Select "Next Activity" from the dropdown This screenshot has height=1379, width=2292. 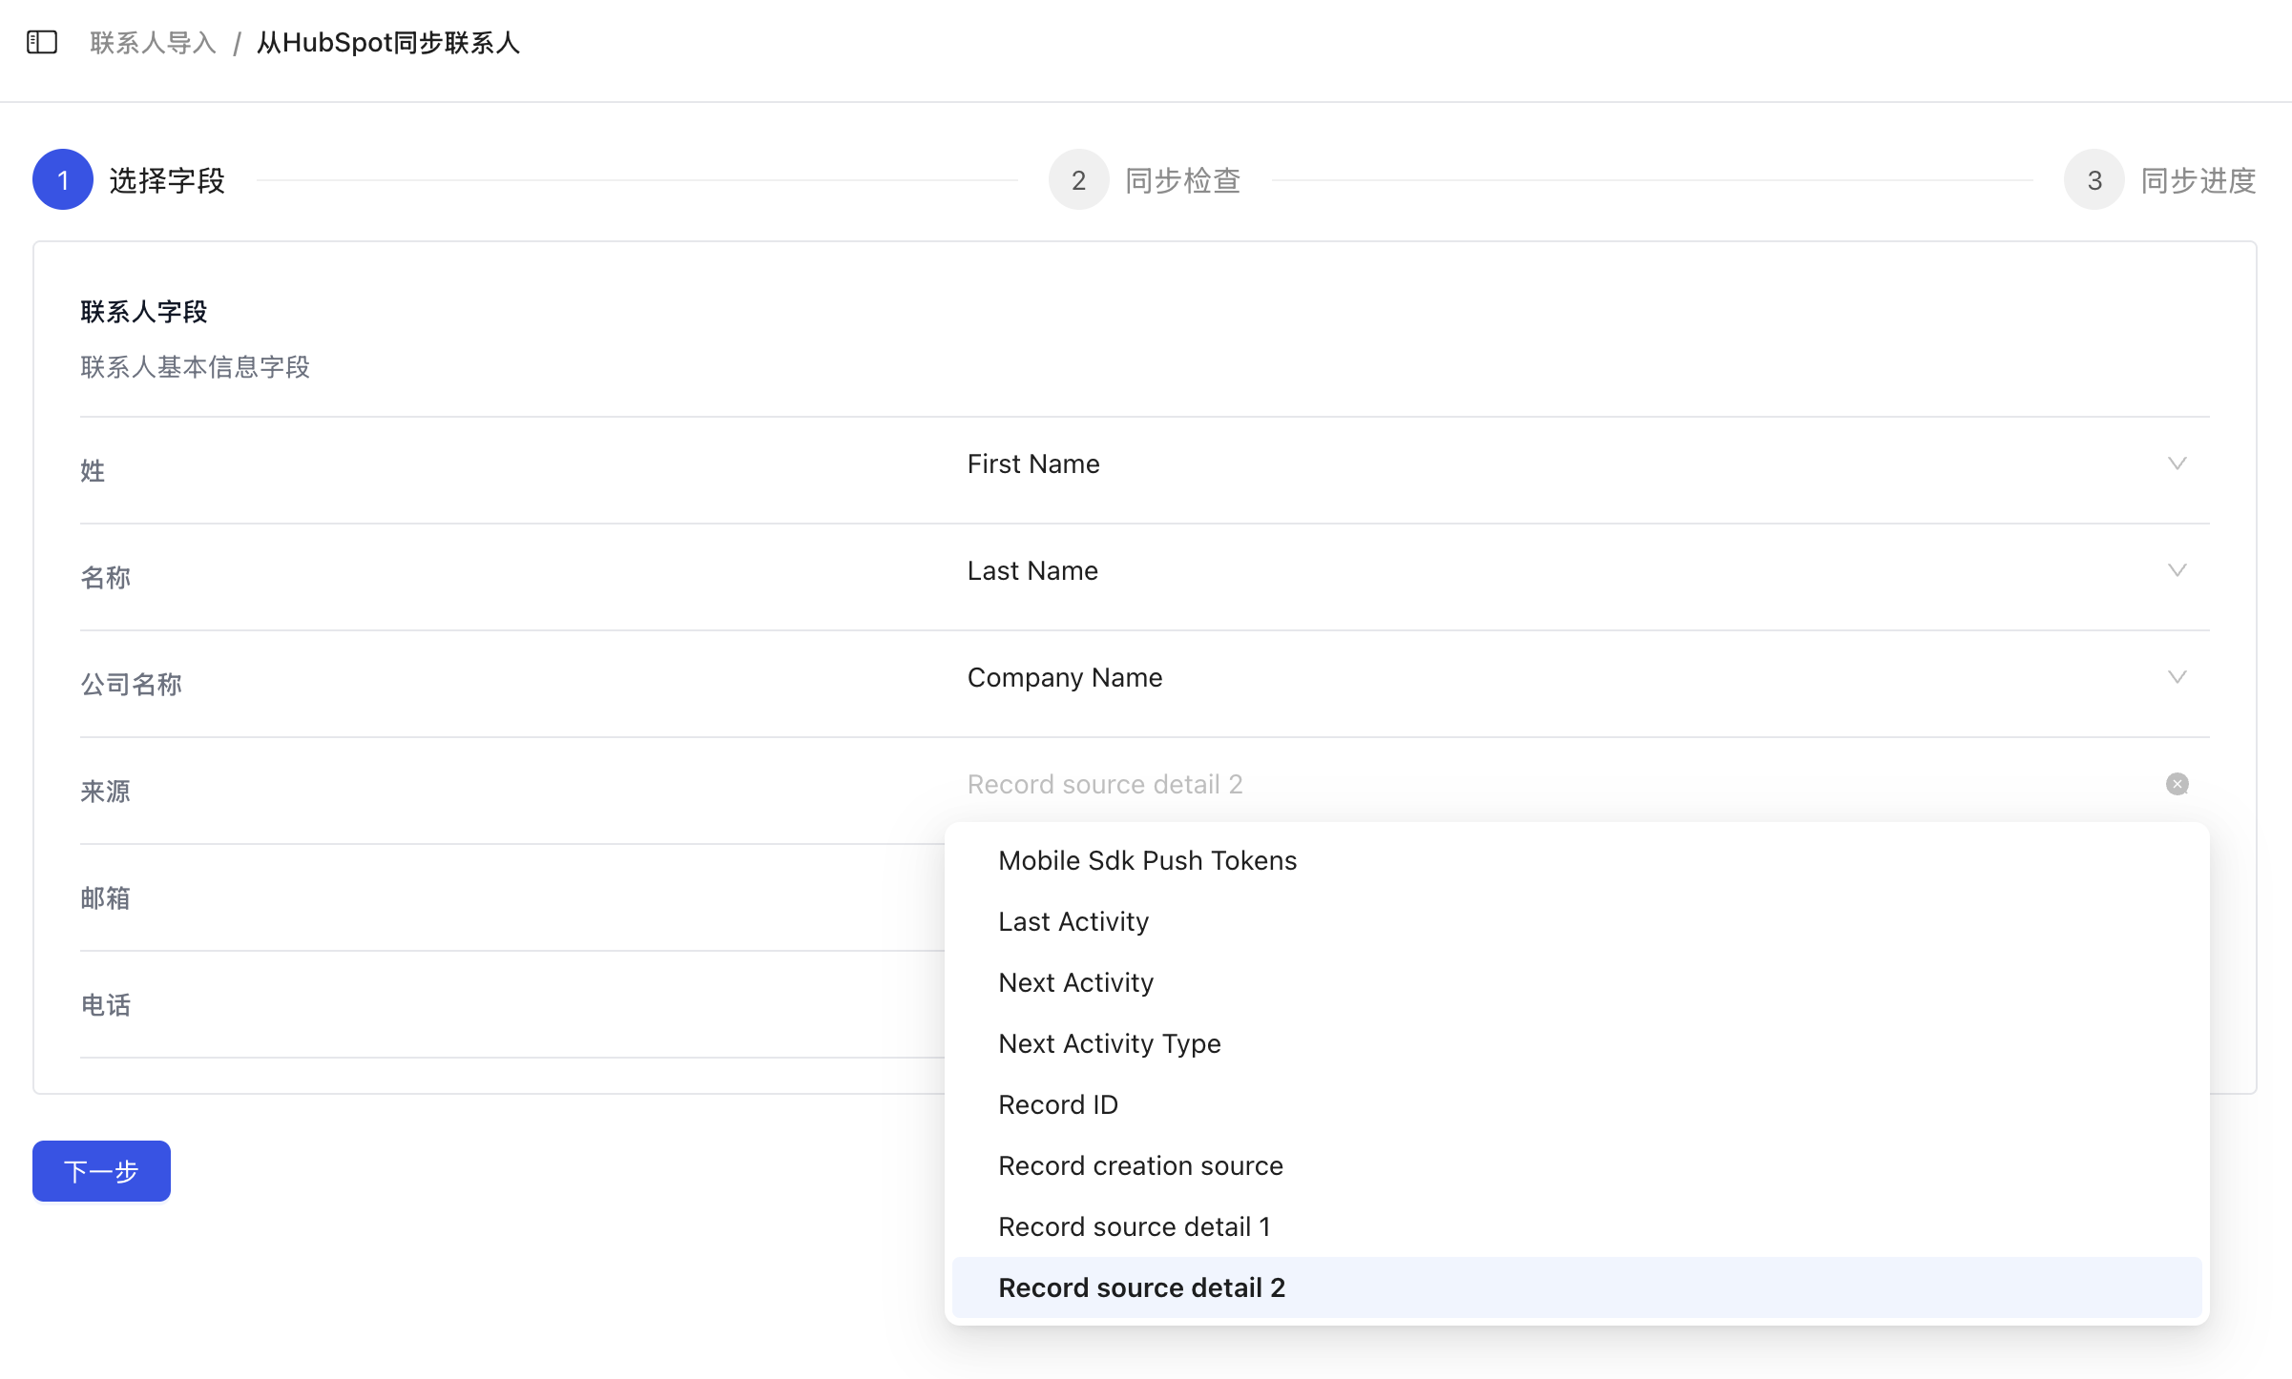click(1075, 982)
